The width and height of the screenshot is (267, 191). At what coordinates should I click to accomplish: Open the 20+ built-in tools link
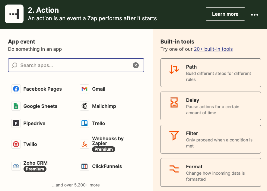point(213,49)
